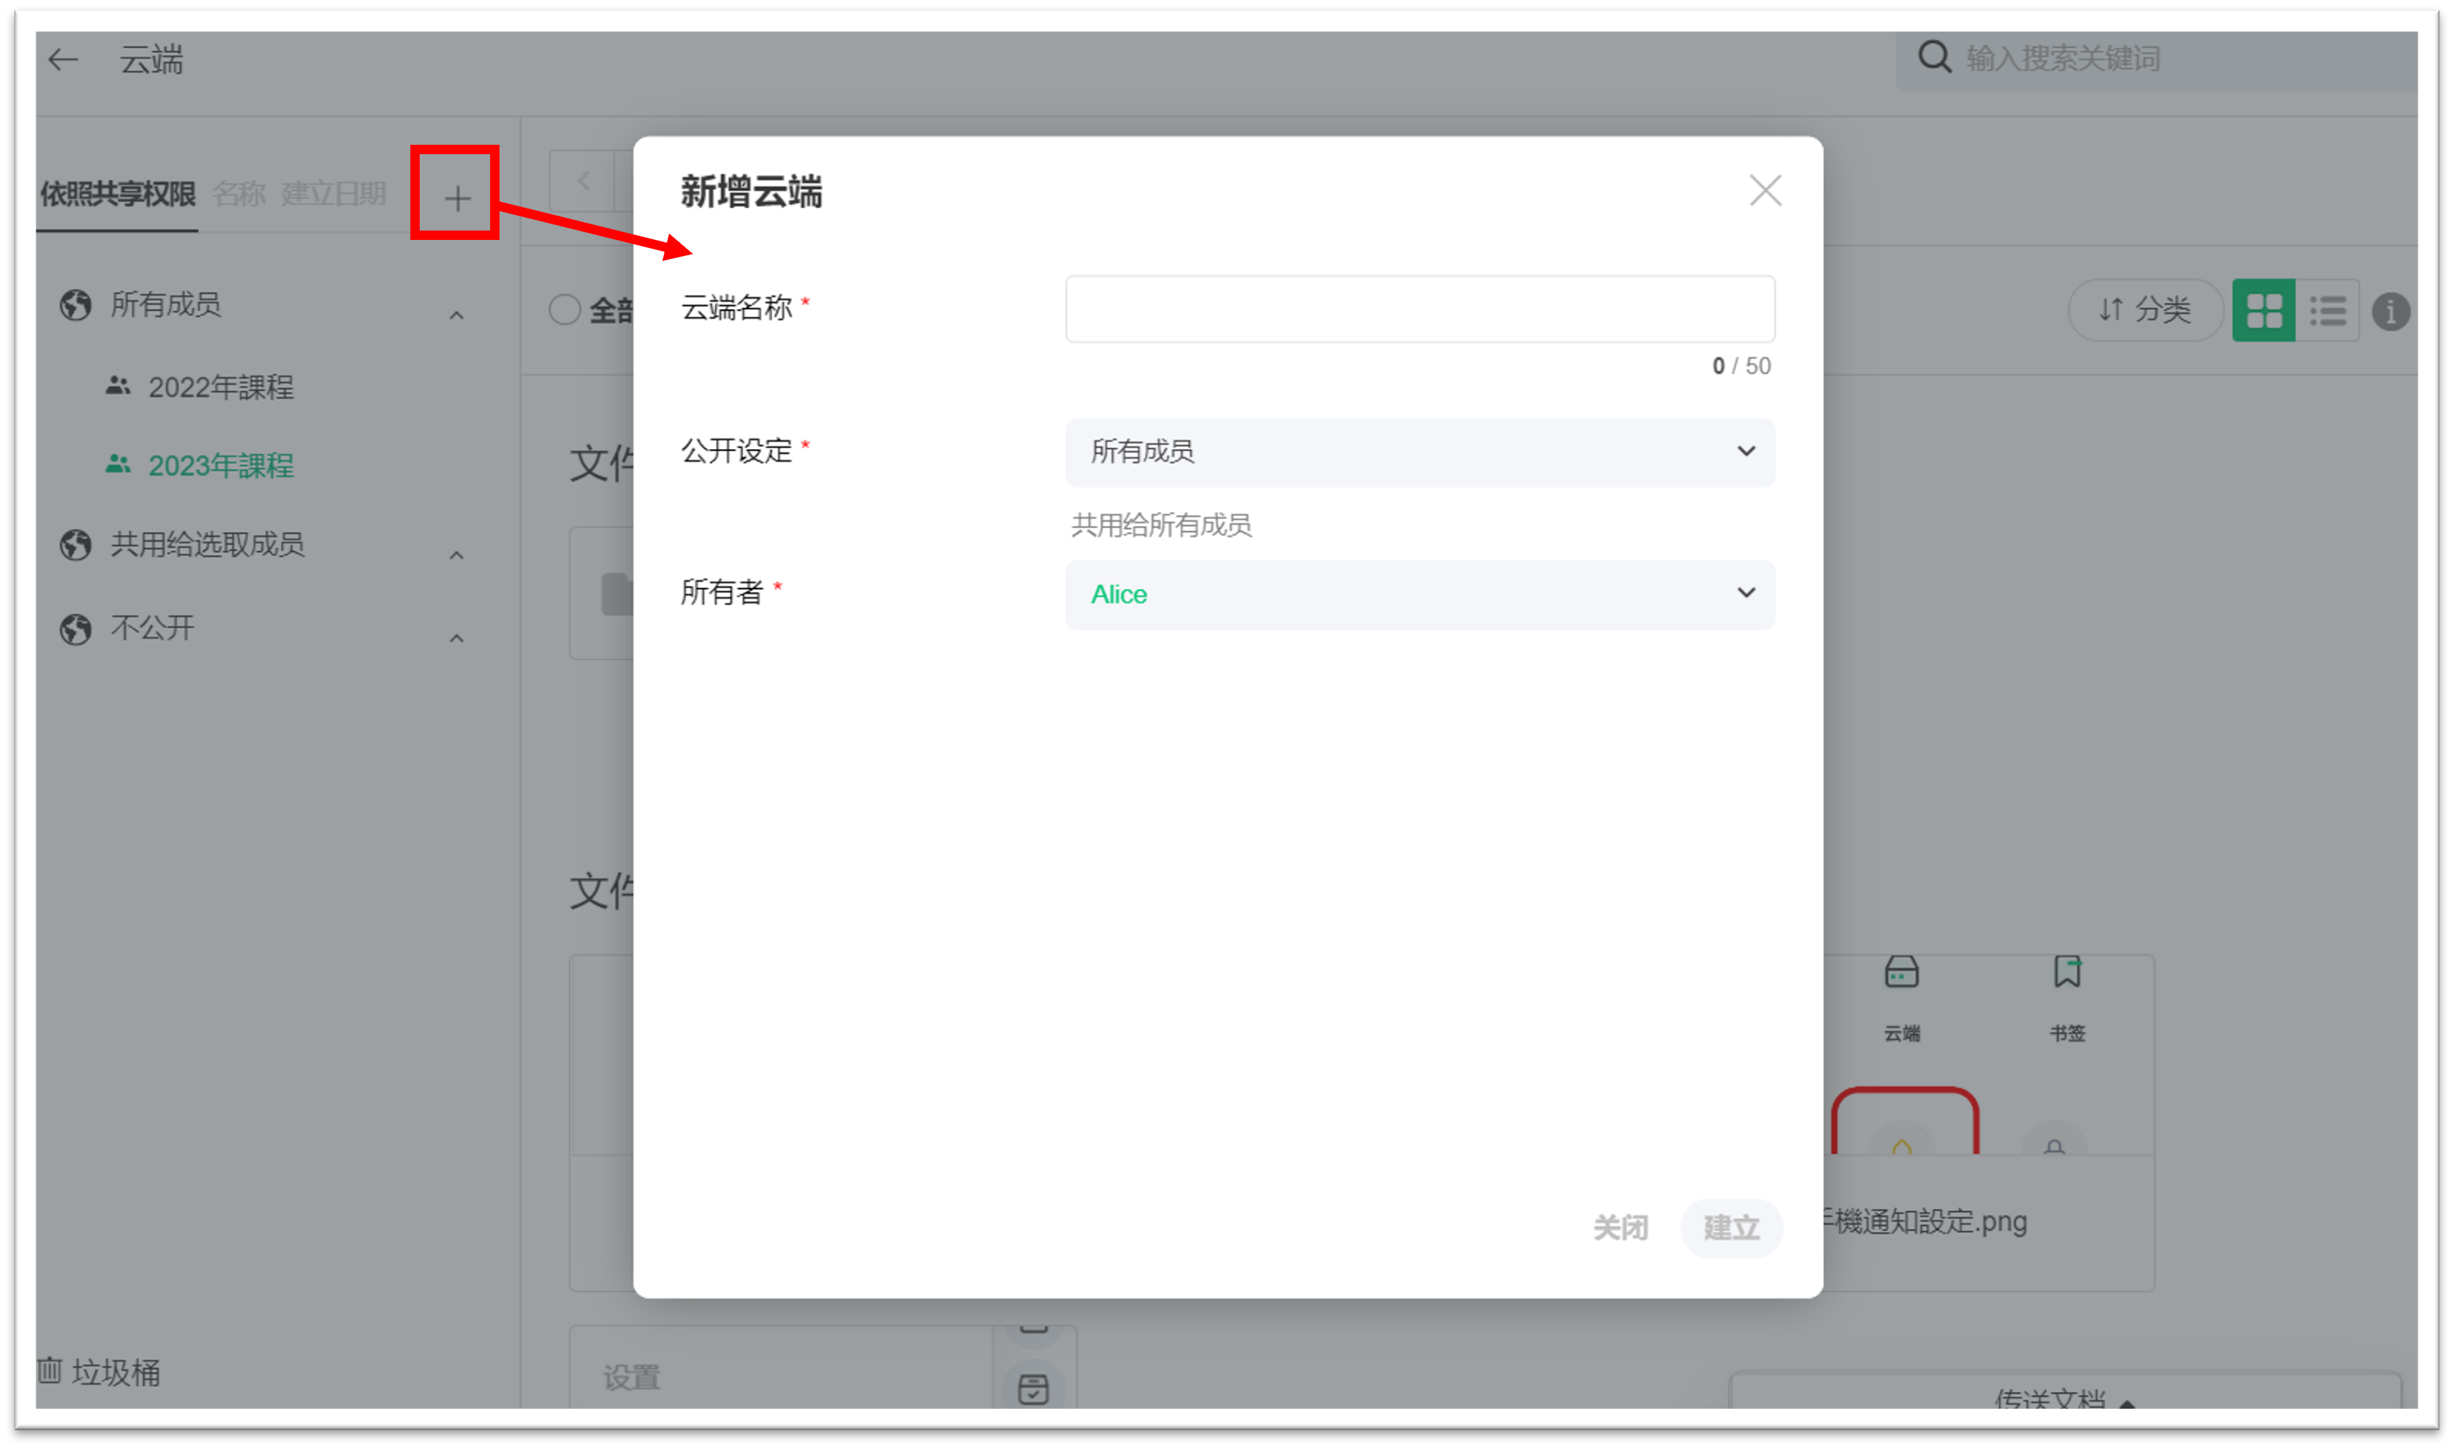Select the 建立日期 sort tab
Viewport: 2454px width, 1449px height.
(x=334, y=193)
